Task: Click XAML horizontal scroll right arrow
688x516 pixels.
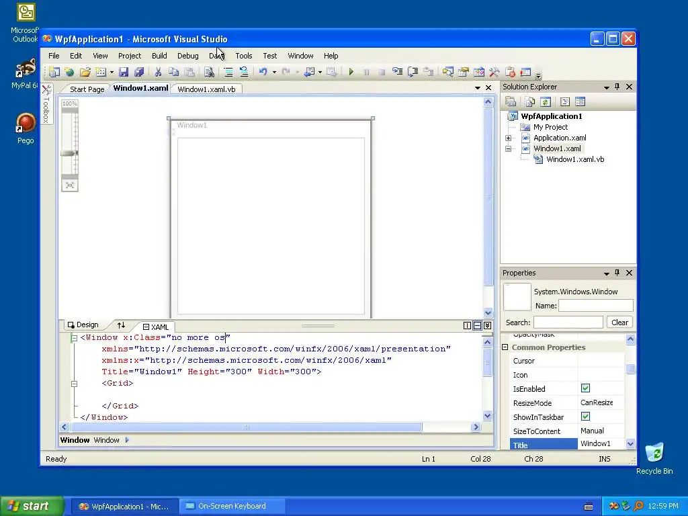Action: click(476, 427)
